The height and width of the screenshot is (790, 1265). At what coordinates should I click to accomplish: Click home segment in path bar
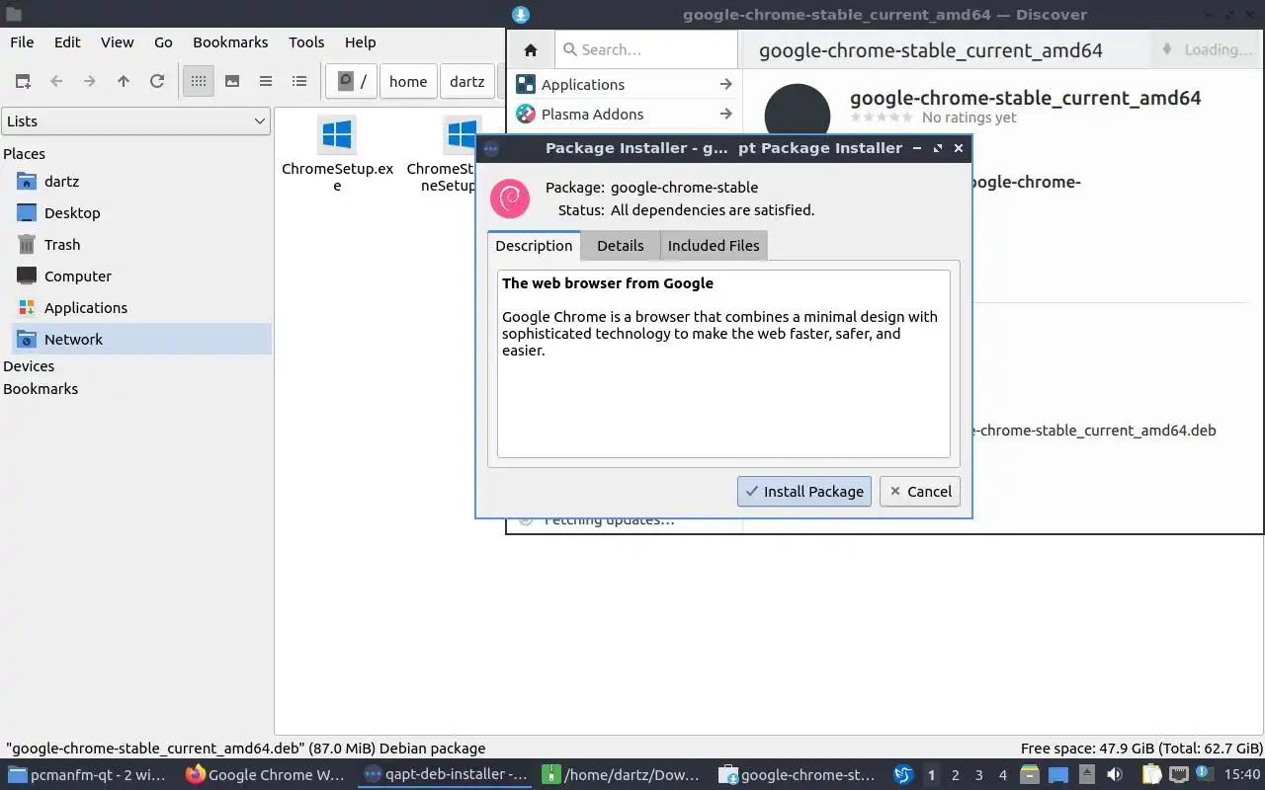[408, 81]
